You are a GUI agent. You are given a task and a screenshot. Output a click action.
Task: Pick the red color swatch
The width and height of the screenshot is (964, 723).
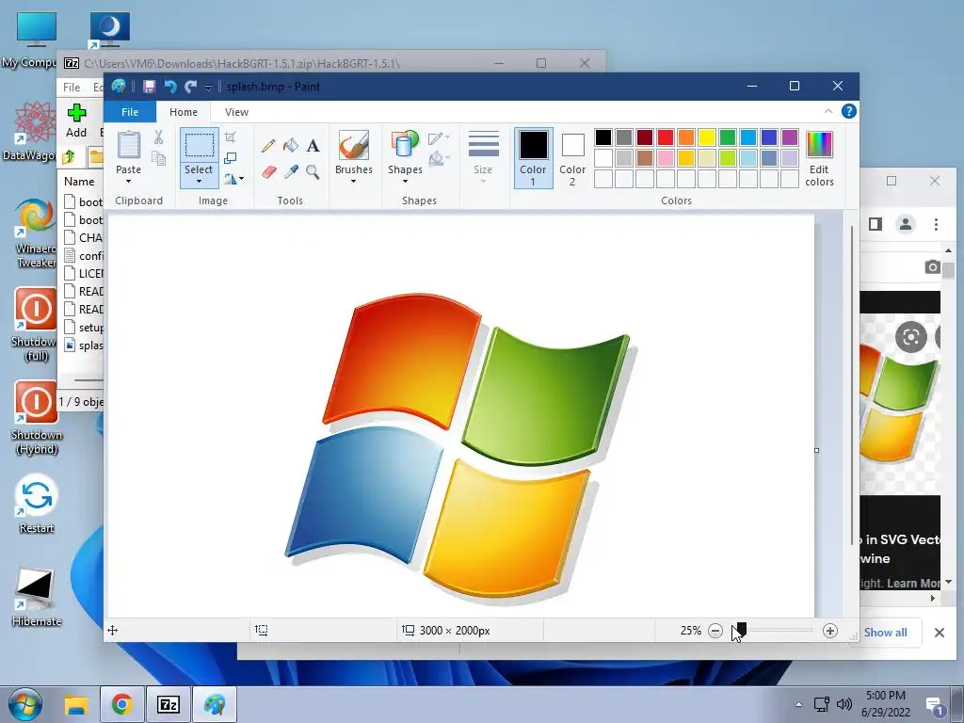(666, 137)
